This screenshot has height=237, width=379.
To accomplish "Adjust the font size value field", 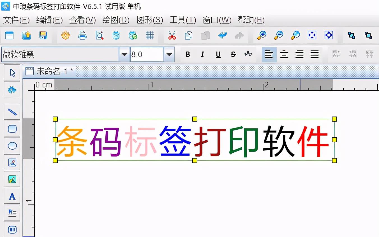I will tap(146, 54).
